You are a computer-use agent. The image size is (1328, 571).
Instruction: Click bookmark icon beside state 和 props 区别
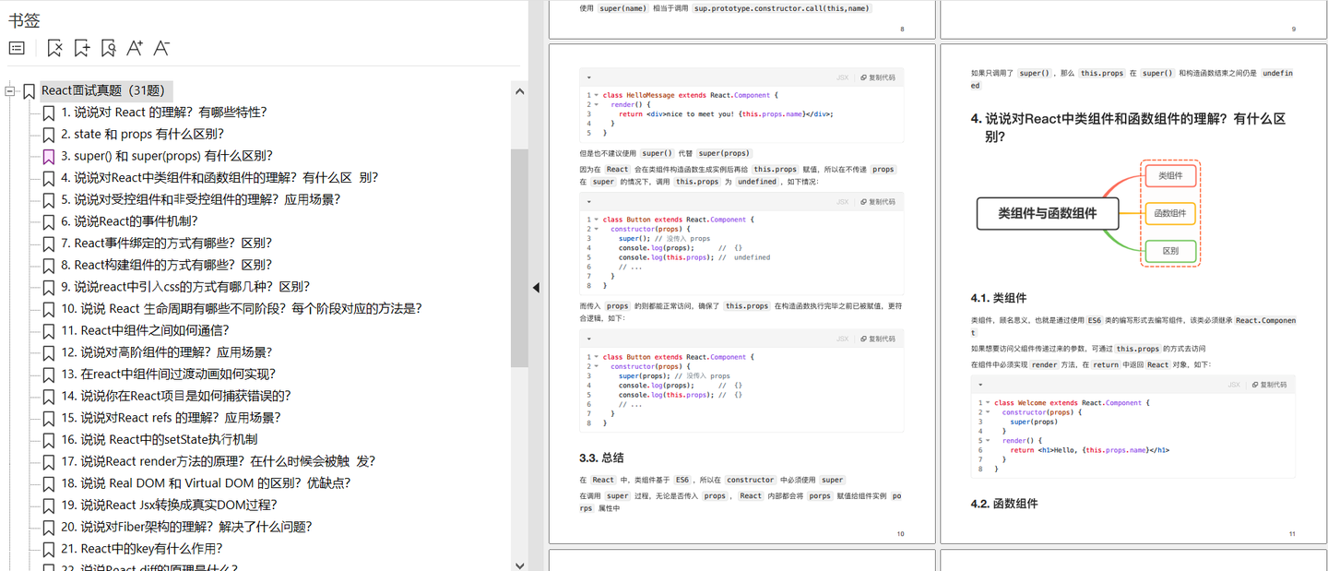click(x=49, y=135)
